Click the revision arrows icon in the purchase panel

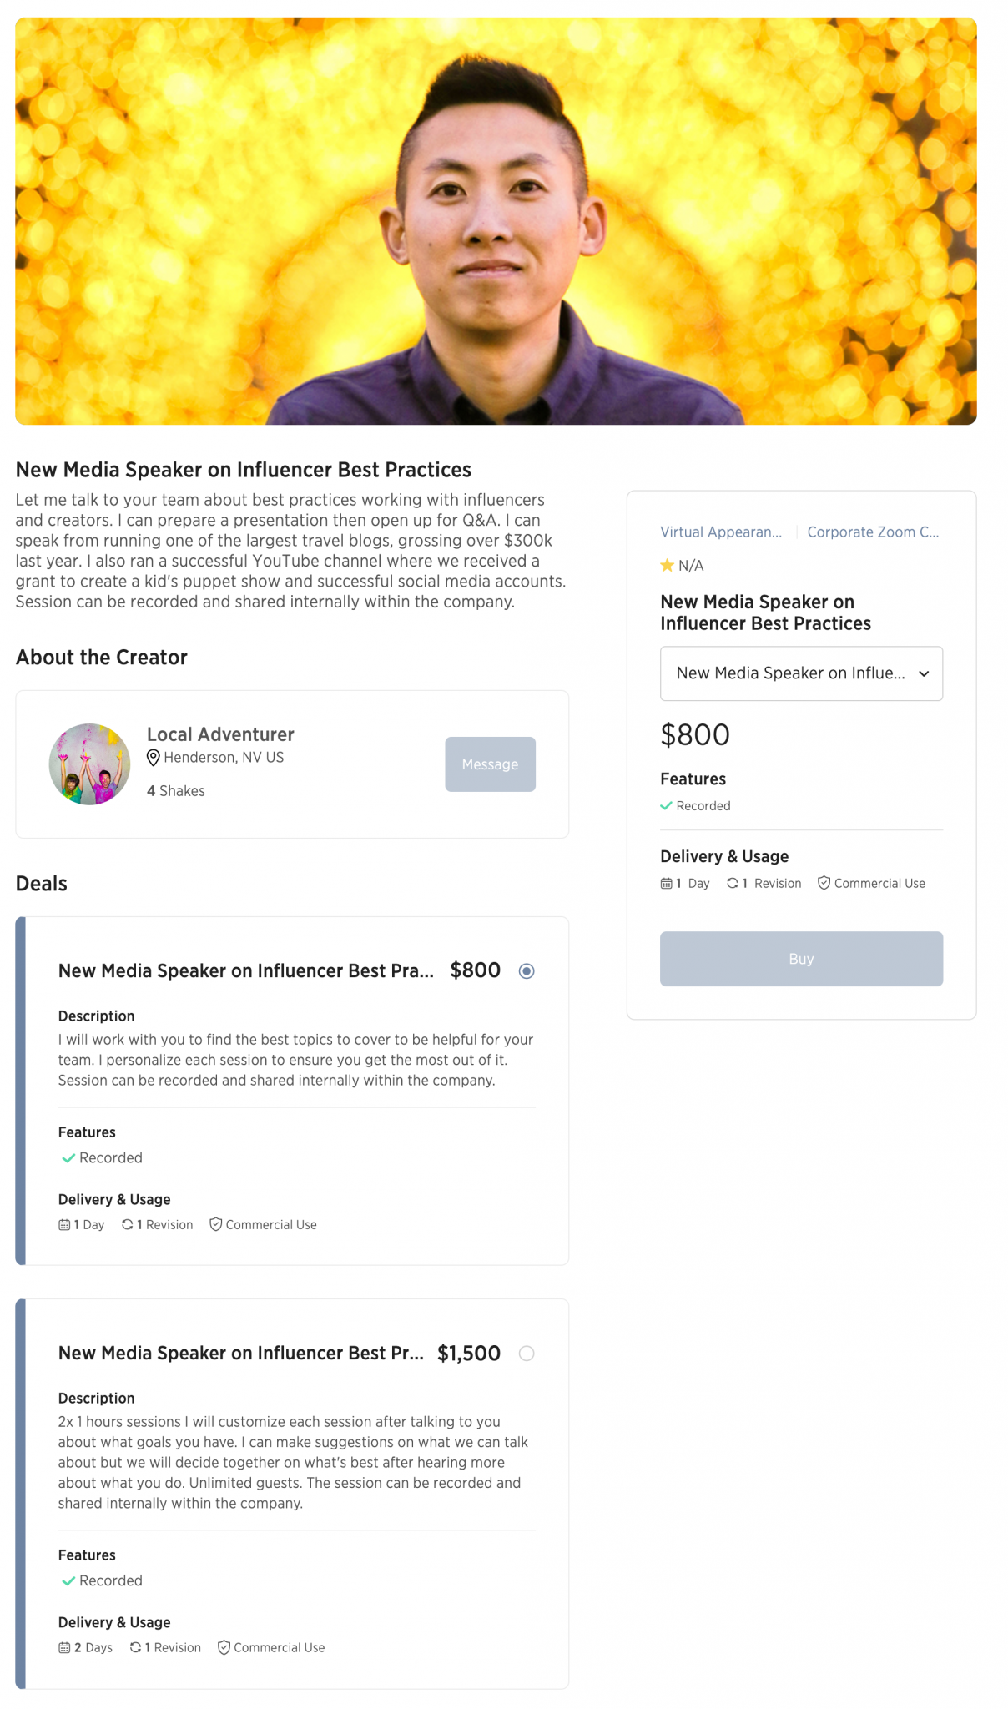coord(732,883)
